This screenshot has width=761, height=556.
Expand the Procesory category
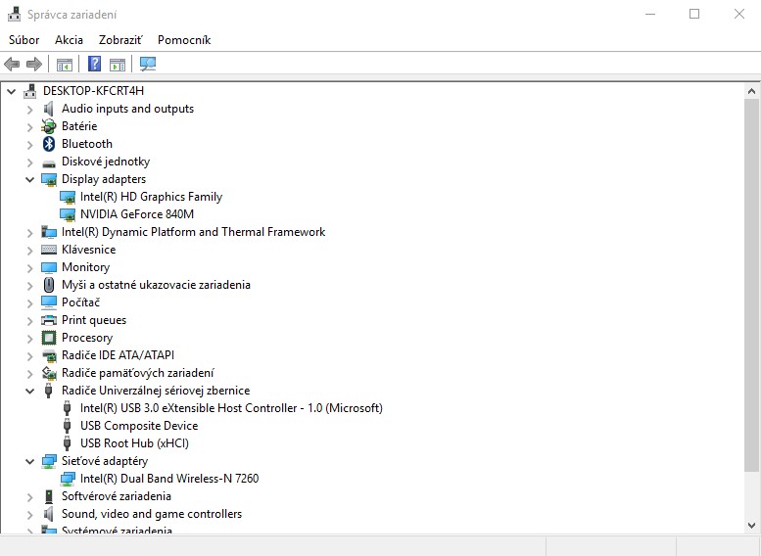[30, 339]
